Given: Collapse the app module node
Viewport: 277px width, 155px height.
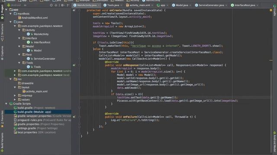Looking at the screenshot, I should tap(6, 9).
